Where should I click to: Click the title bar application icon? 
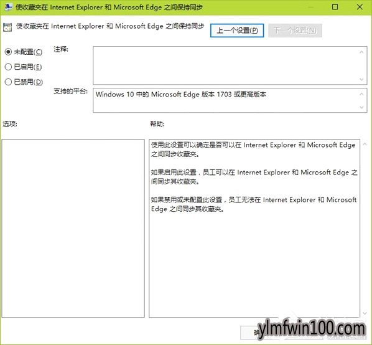pos(8,7)
